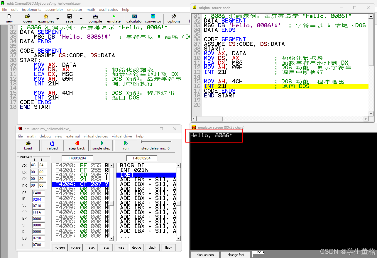The image size is (377, 258).
Task: Click the change font button
Action: pyautogui.click(x=236, y=255)
